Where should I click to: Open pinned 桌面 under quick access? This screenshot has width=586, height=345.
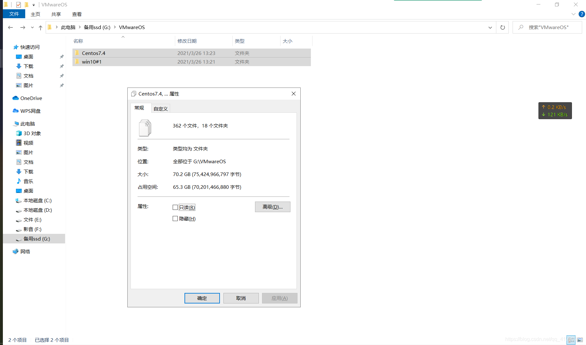click(28, 57)
